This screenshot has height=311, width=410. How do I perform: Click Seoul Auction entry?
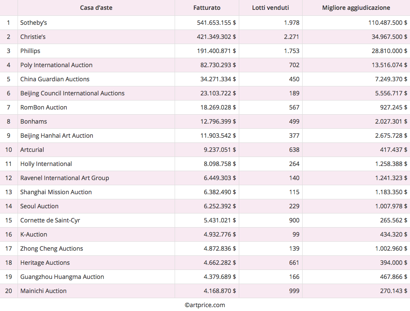[39, 206]
